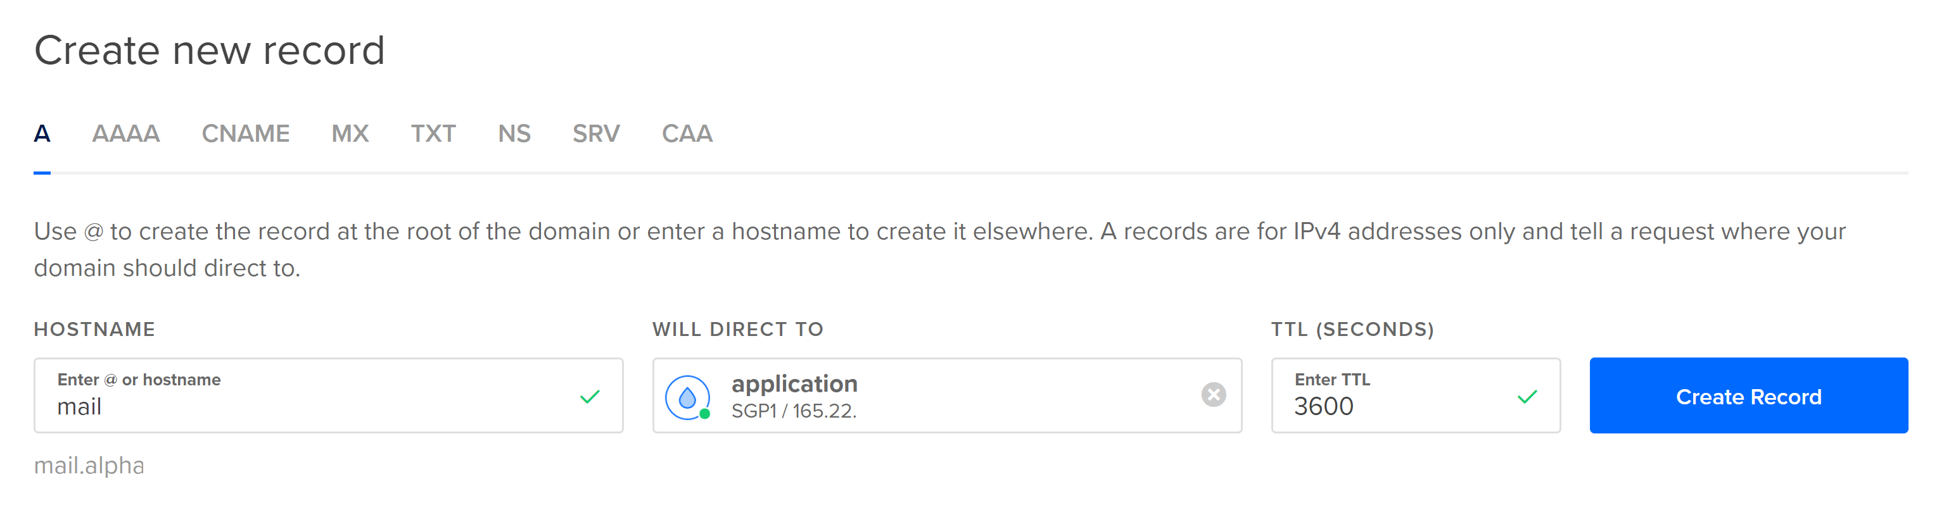The image size is (1944, 510).
Task: Clear the selected application droplet
Action: point(1214,395)
